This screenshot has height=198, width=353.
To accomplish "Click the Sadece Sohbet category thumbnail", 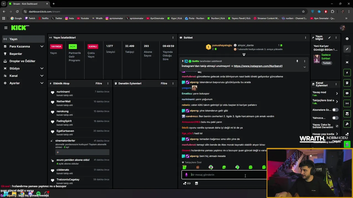I will coord(317,59).
